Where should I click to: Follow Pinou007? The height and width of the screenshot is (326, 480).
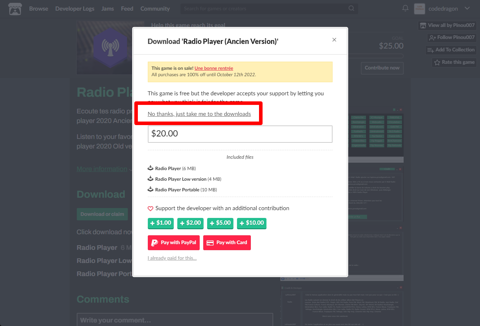(x=452, y=37)
